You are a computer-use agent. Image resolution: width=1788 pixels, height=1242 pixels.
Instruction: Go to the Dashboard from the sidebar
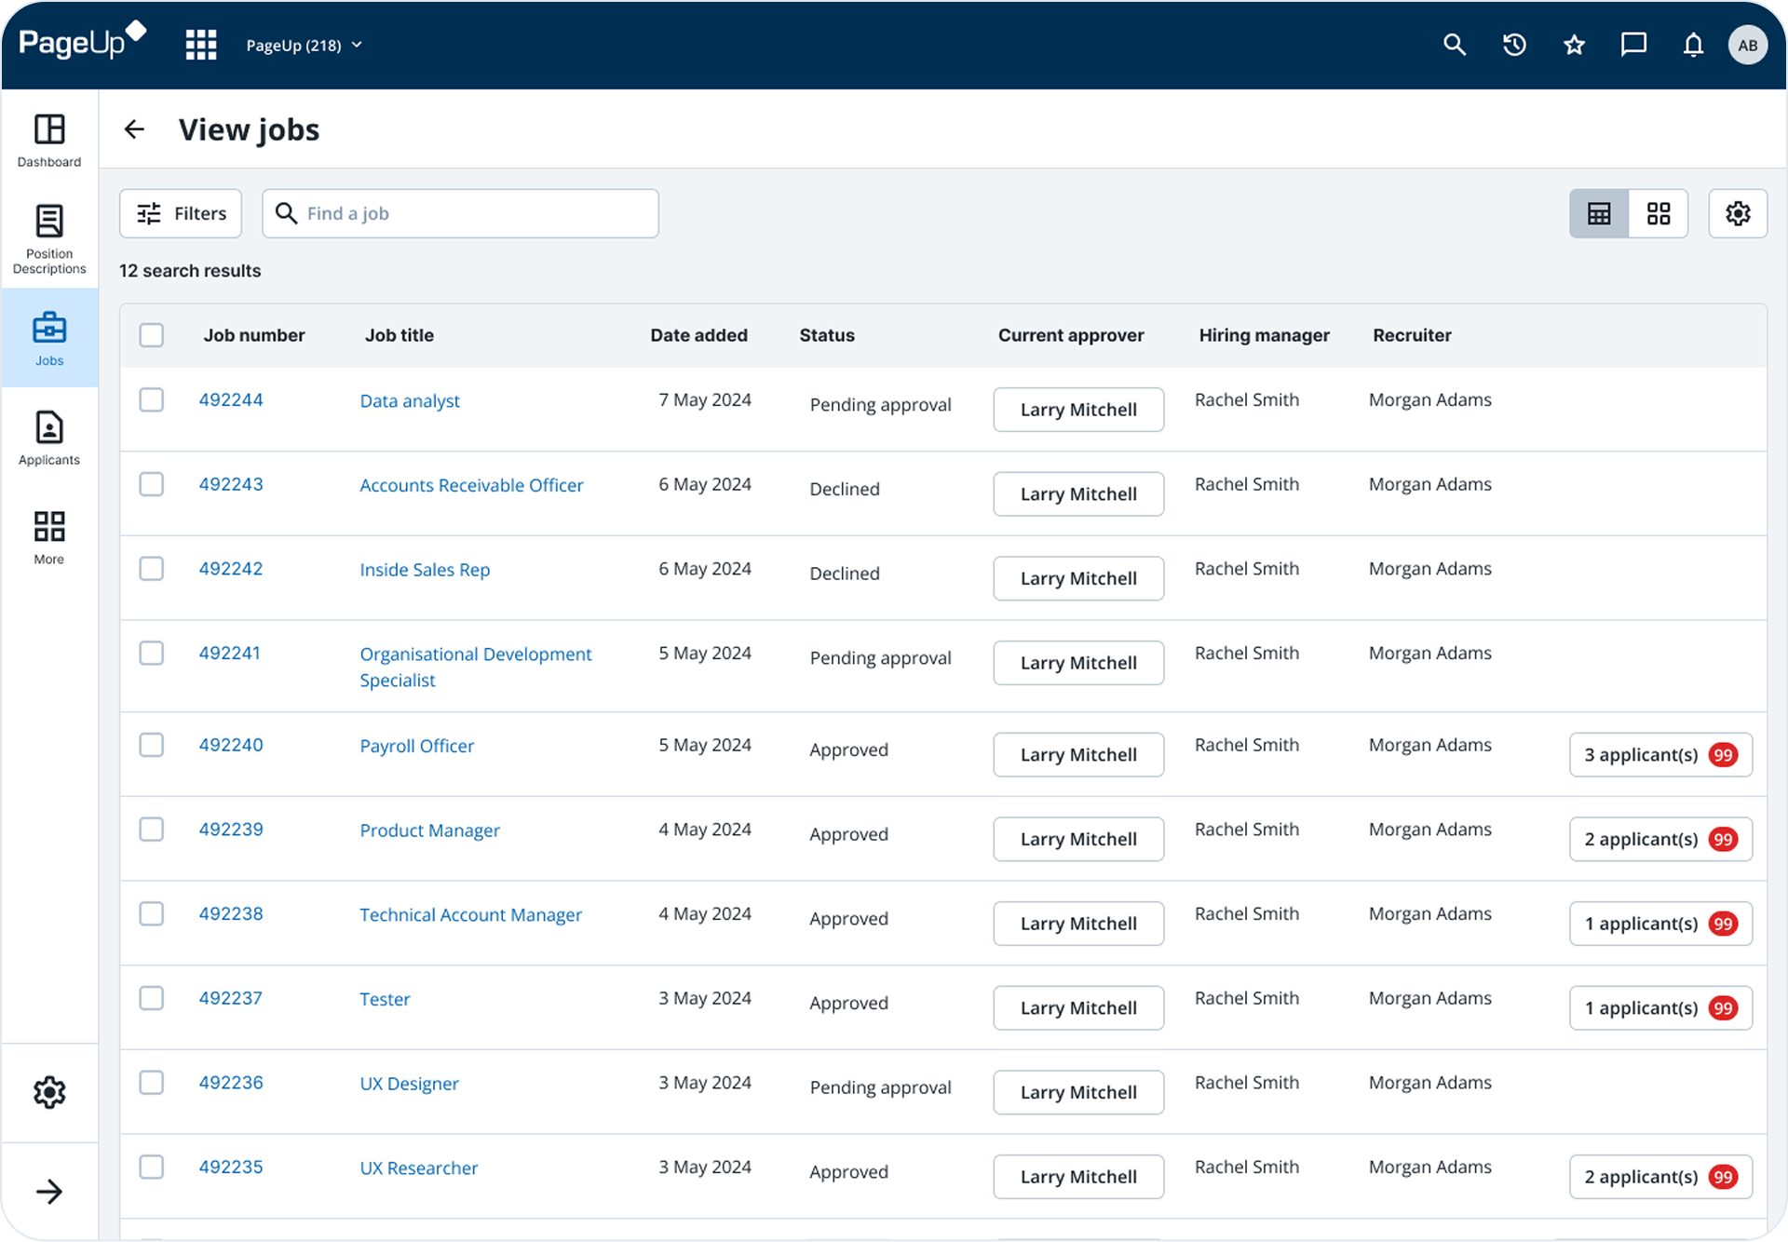pyautogui.click(x=48, y=140)
